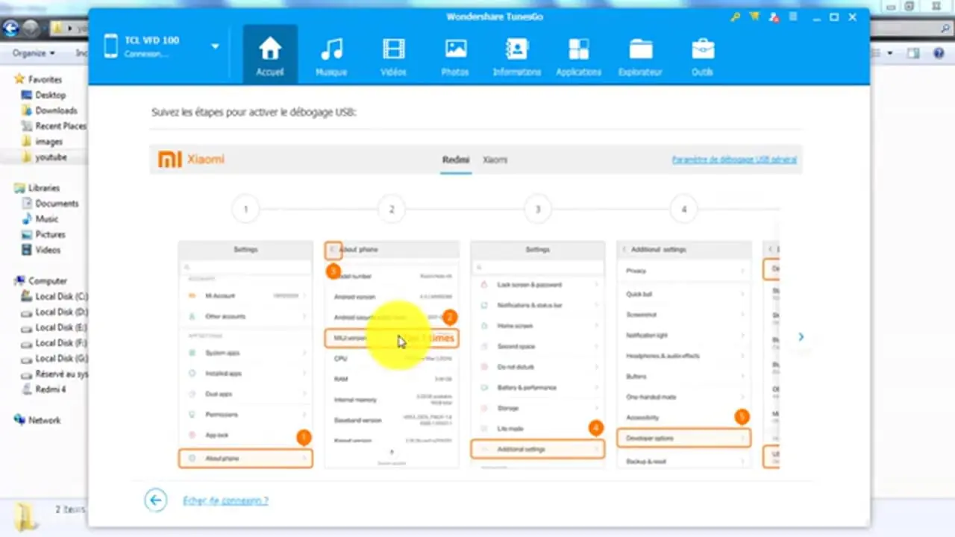Open the Paramètre de débogage USB général link
The image size is (955, 537).
coord(734,160)
